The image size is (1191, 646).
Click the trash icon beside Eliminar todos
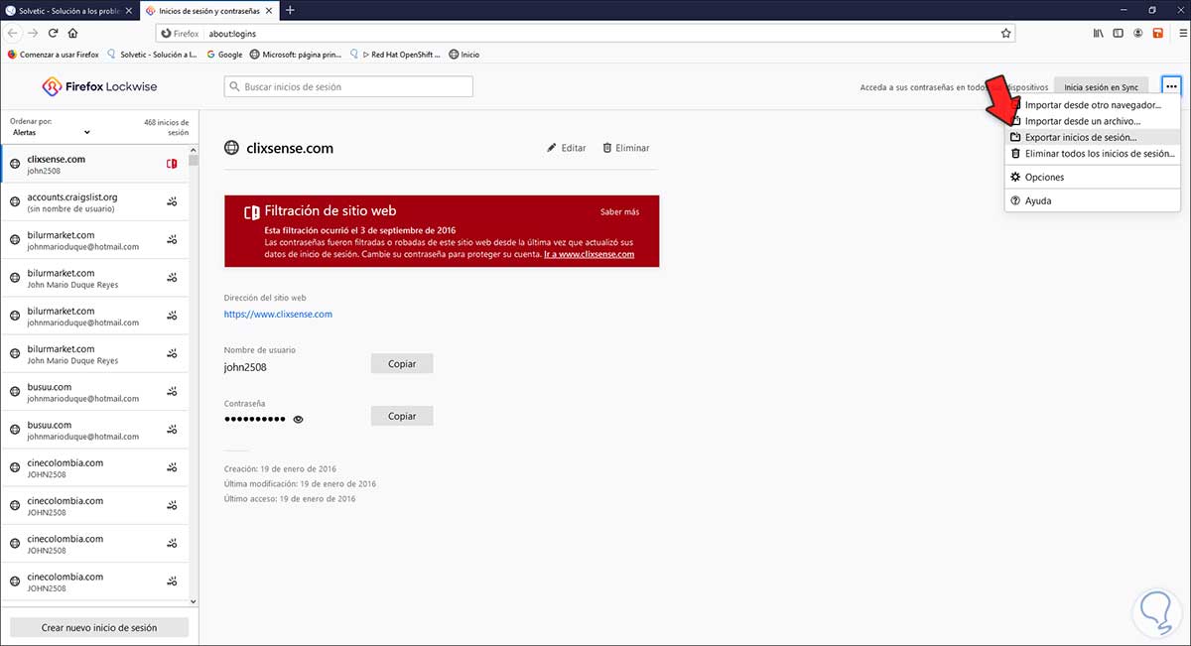(1015, 154)
